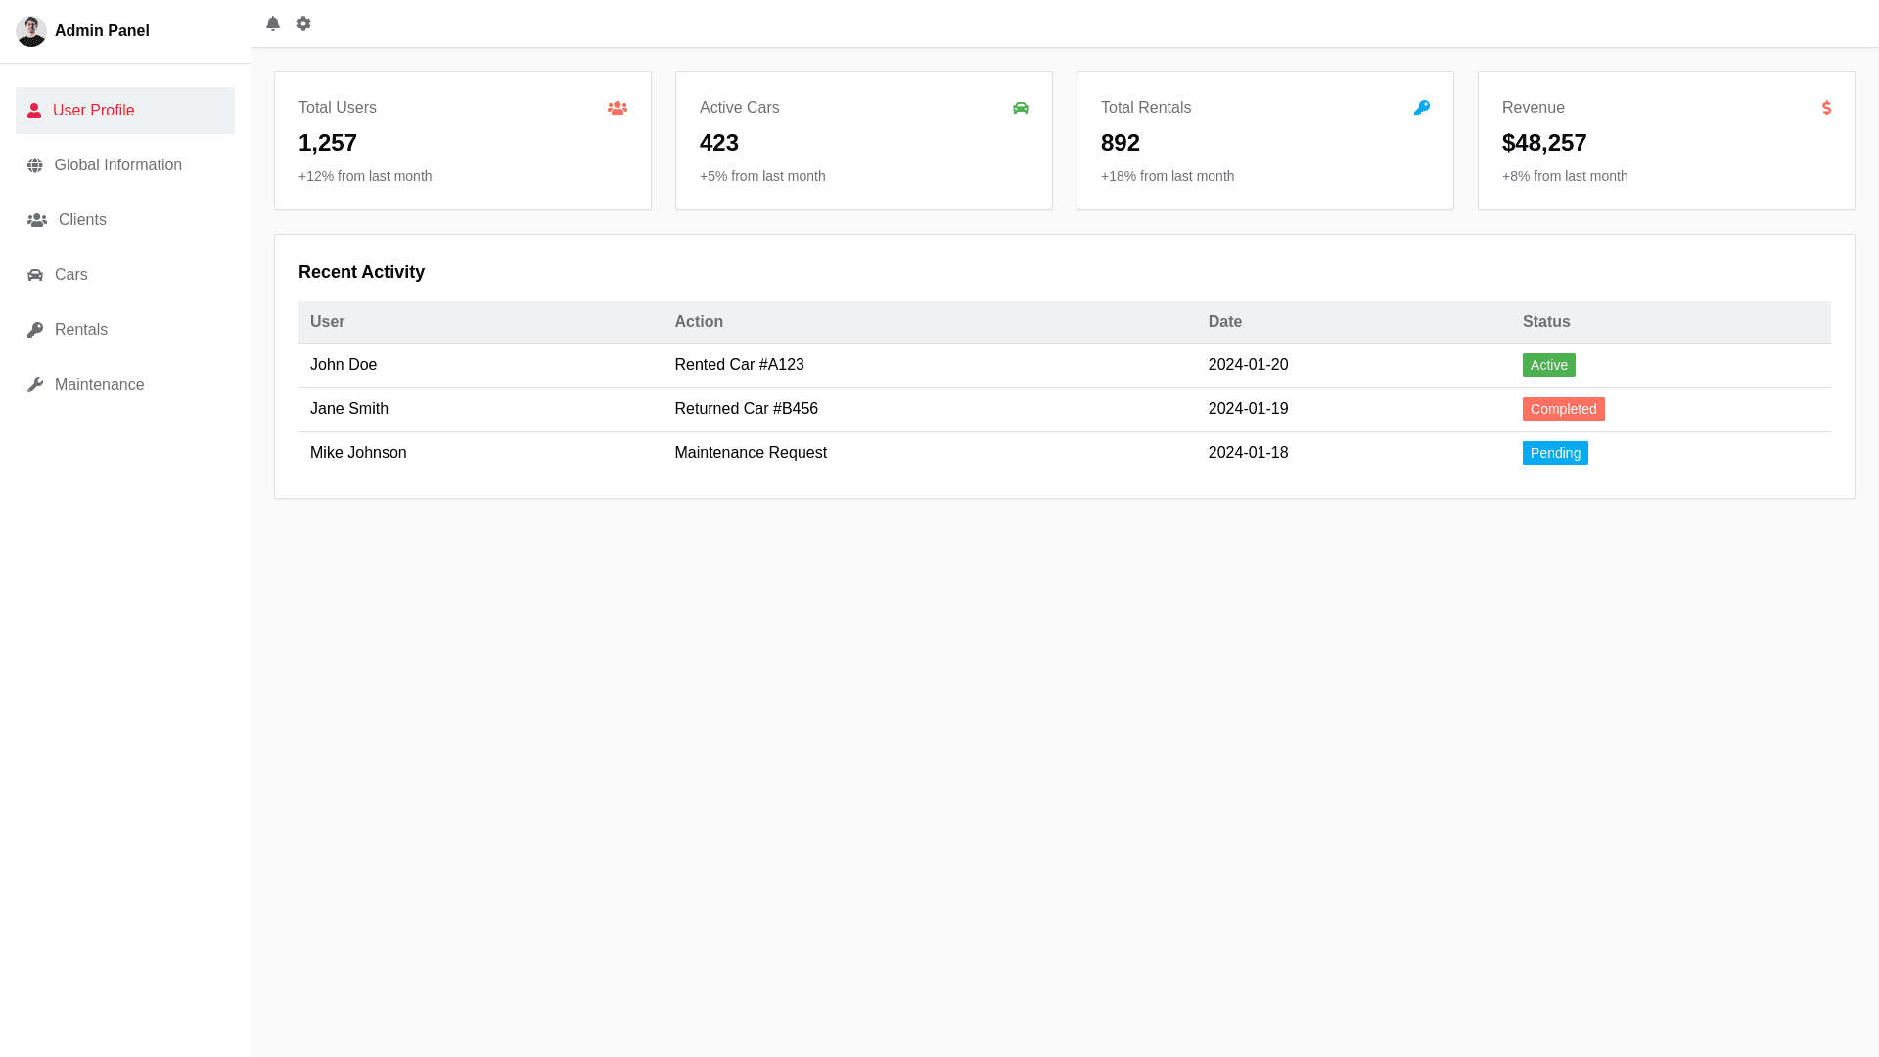Click the admin avatar picture
The height and width of the screenshot is (1057, 1879).
pos(31,30)
